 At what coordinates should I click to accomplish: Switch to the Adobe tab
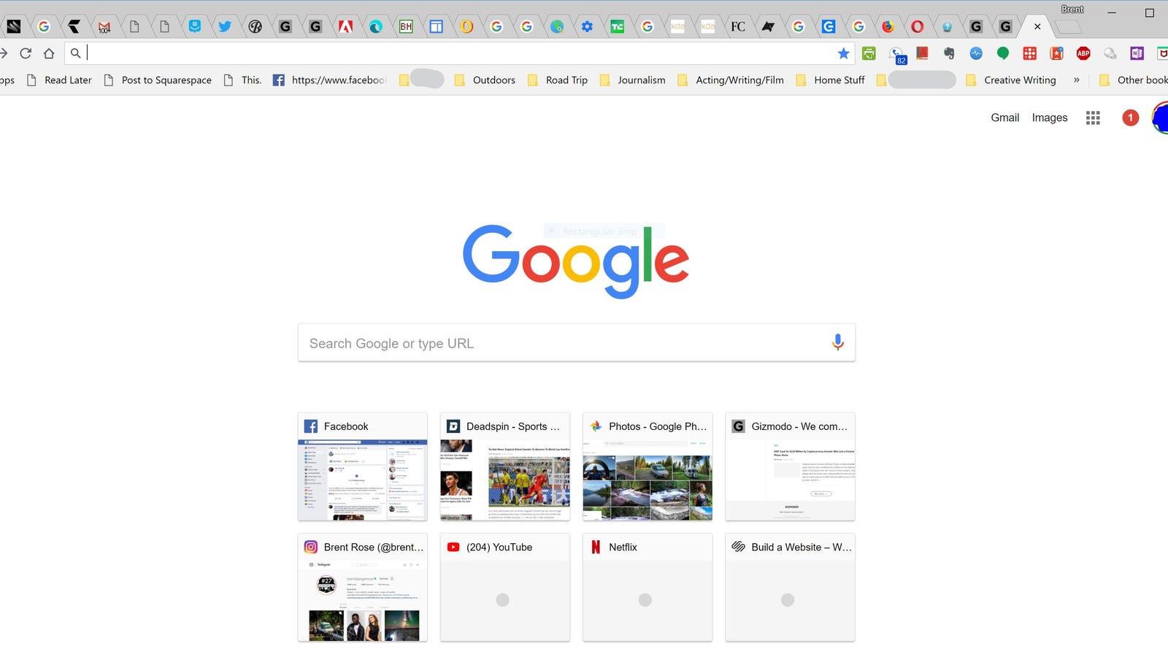[345, 27]
